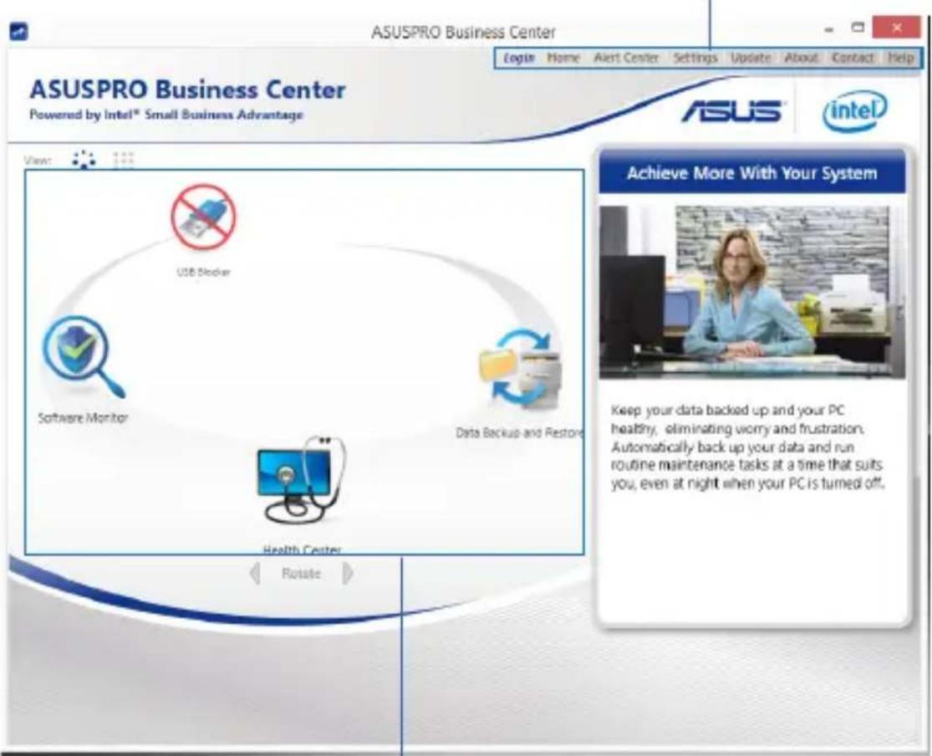Click the Intel logo
Image resolution: width=932 pixels, height=756 pixels.
(x=854, y=110)
